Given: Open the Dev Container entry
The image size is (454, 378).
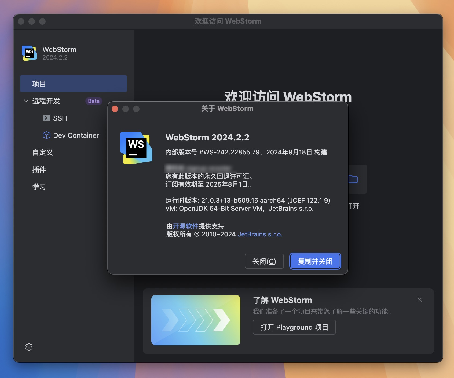Looking at the screenshot, I should pos(76,135).
